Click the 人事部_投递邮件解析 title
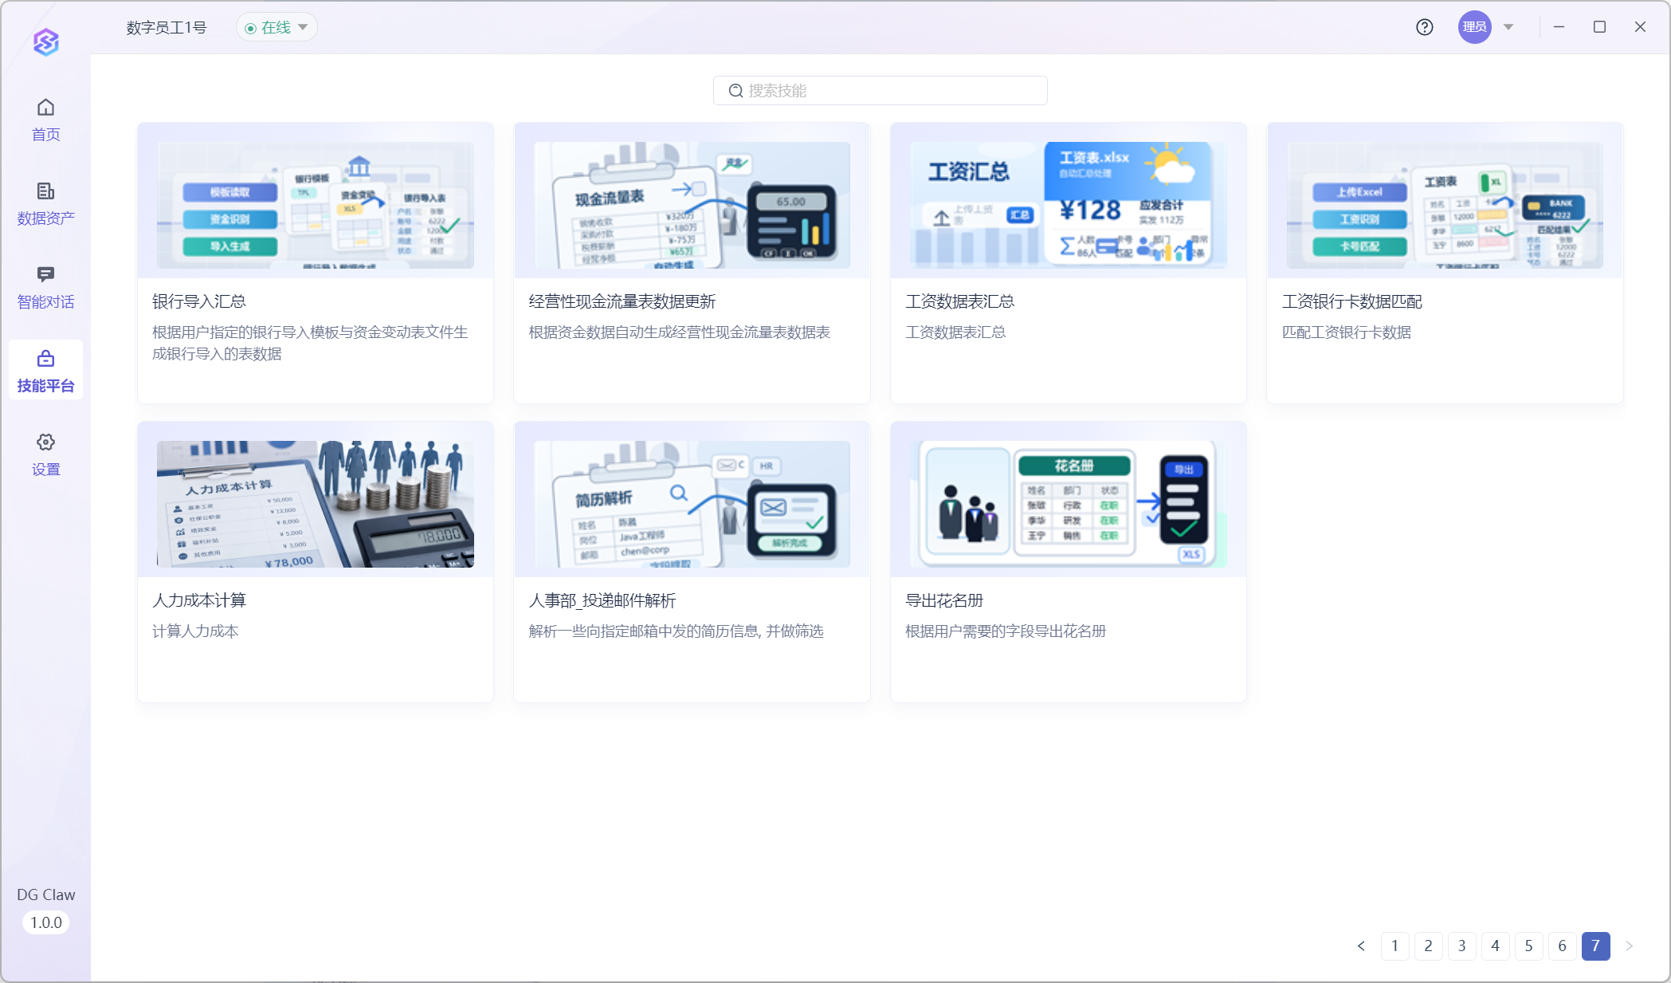Screen dimensions: 1671x983 pos(602,600)
